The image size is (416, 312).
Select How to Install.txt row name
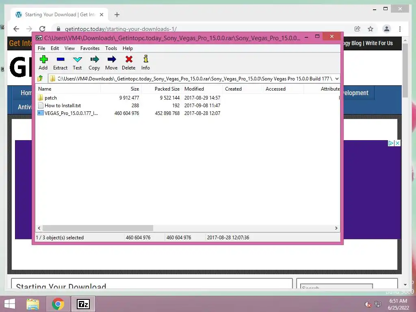pyautogui.click(x=63, y=105)
